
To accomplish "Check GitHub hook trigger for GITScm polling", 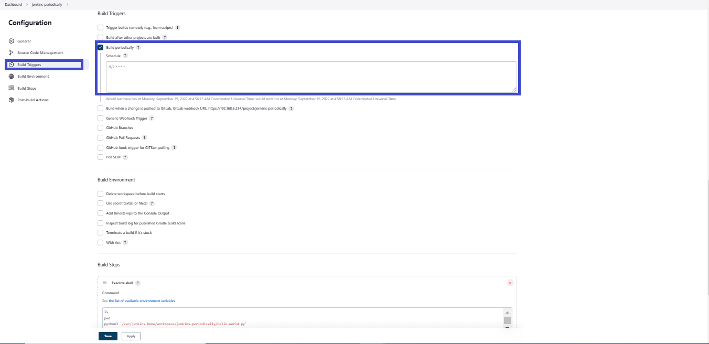I will point(101,147).
